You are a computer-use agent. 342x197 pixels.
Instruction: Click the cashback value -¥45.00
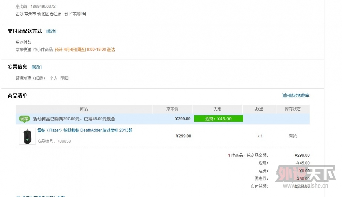[303, 163]
